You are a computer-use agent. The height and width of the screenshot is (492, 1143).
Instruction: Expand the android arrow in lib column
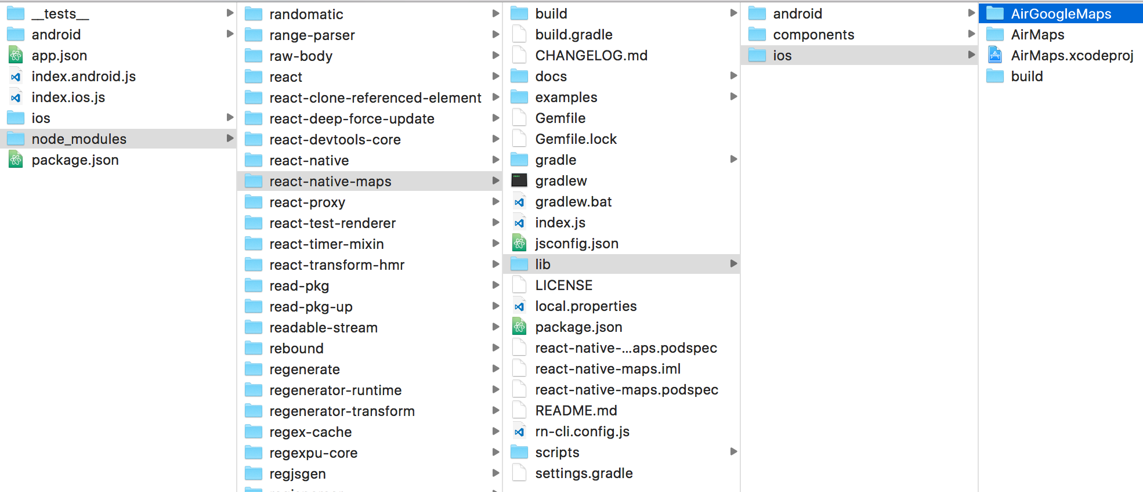click(971, 13)
